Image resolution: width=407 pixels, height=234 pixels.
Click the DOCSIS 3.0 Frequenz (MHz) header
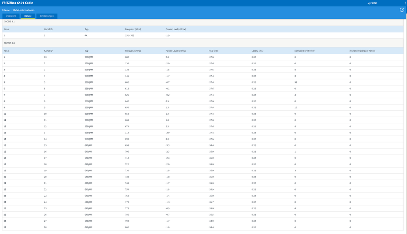tap(133, 51)
